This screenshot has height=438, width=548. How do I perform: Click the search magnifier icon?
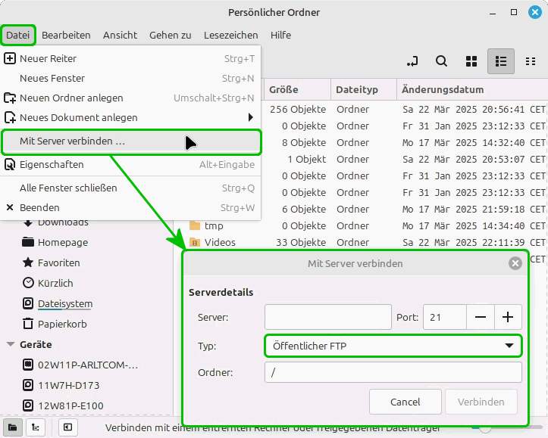click(x=441, y=61)
